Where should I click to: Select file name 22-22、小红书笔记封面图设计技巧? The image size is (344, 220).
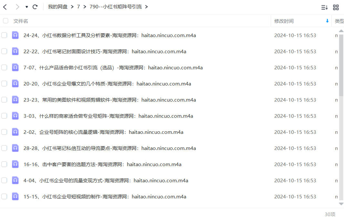[x=105, y=52]
